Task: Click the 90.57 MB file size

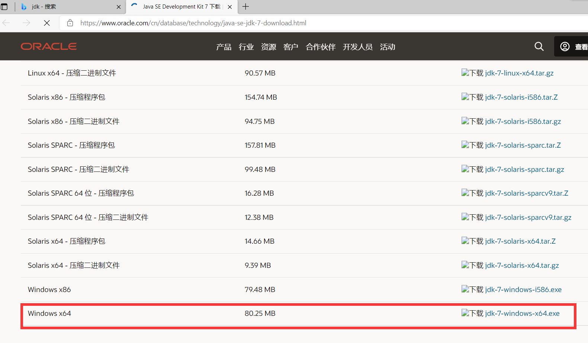Action: click(260, 73)
